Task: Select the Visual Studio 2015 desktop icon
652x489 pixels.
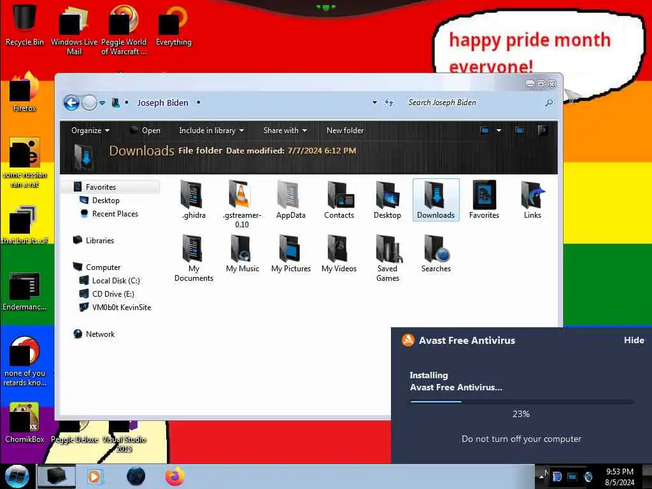Action: tap(124, 437)
